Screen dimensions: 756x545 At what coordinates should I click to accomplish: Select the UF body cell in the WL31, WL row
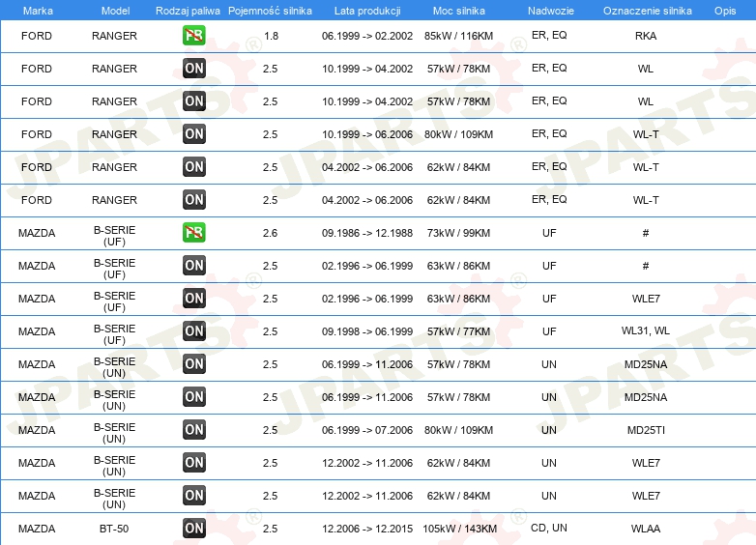549,331
